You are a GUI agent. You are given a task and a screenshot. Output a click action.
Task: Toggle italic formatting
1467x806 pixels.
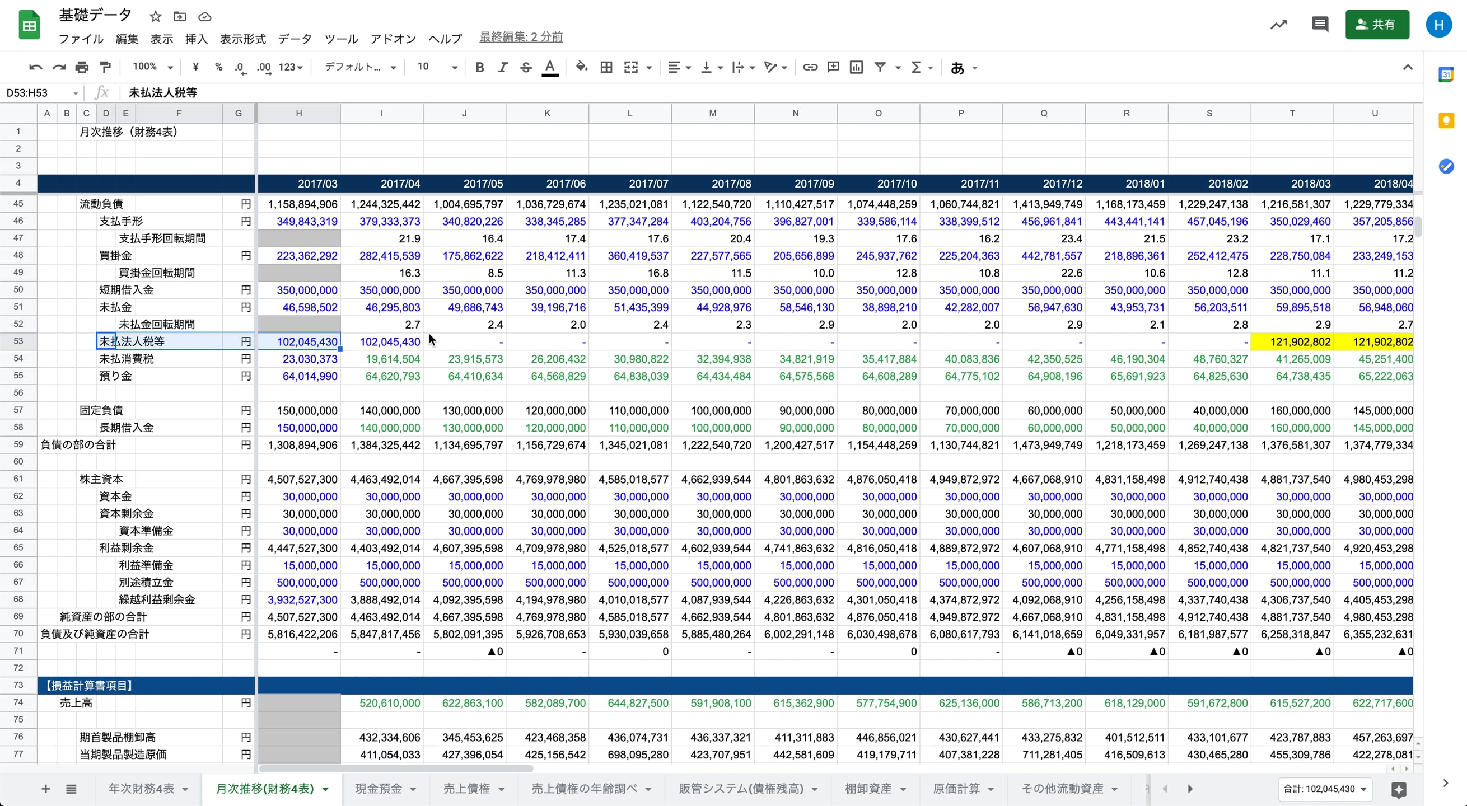pos(502,67)
